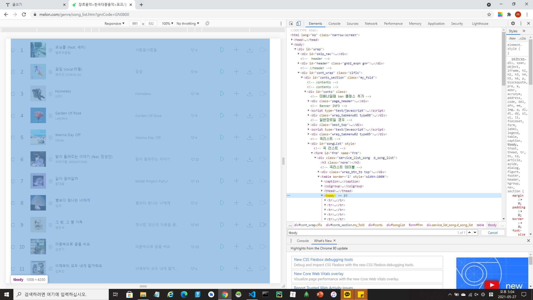This screenshot has width=533, height=300.
Task: Open a new browser tab
Action: [141, 5]
